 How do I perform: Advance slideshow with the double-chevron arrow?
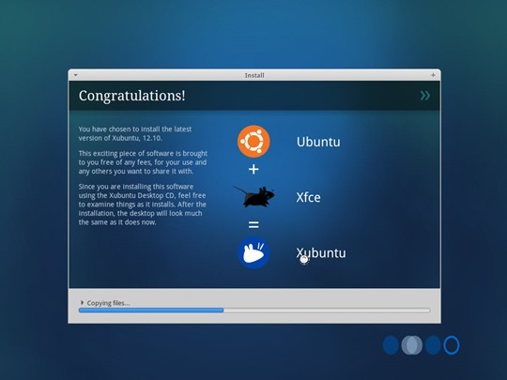425,96
